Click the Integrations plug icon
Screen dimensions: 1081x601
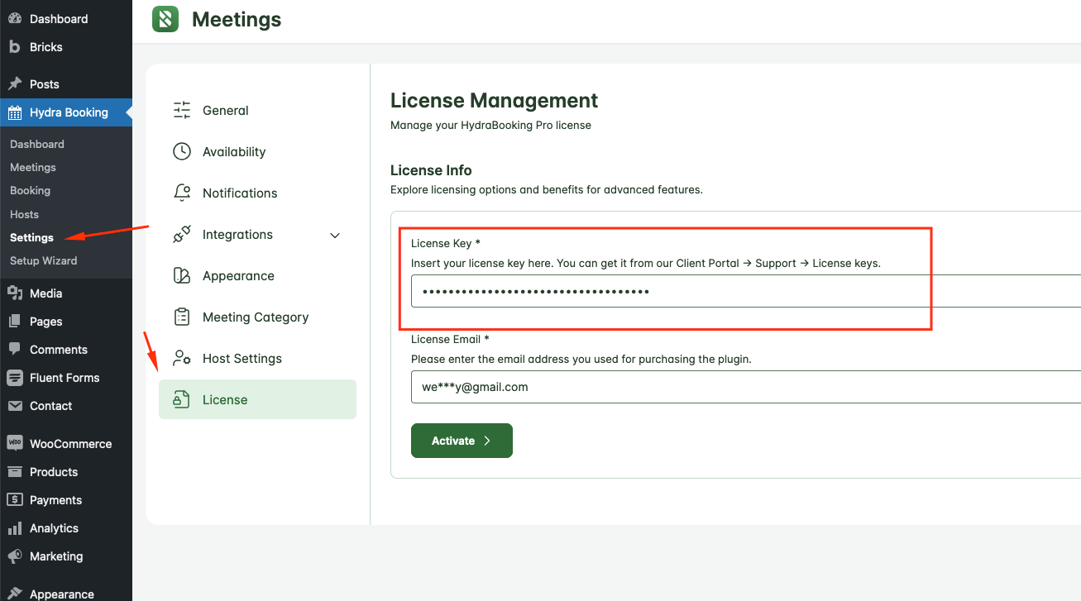pyautogui.click(x=182, y=235)
